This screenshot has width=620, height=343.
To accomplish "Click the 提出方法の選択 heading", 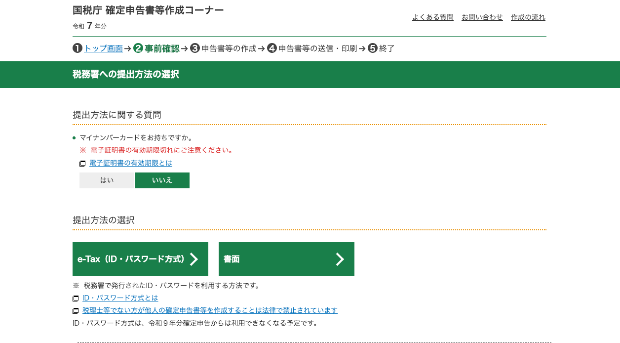I will pos(104,220).
